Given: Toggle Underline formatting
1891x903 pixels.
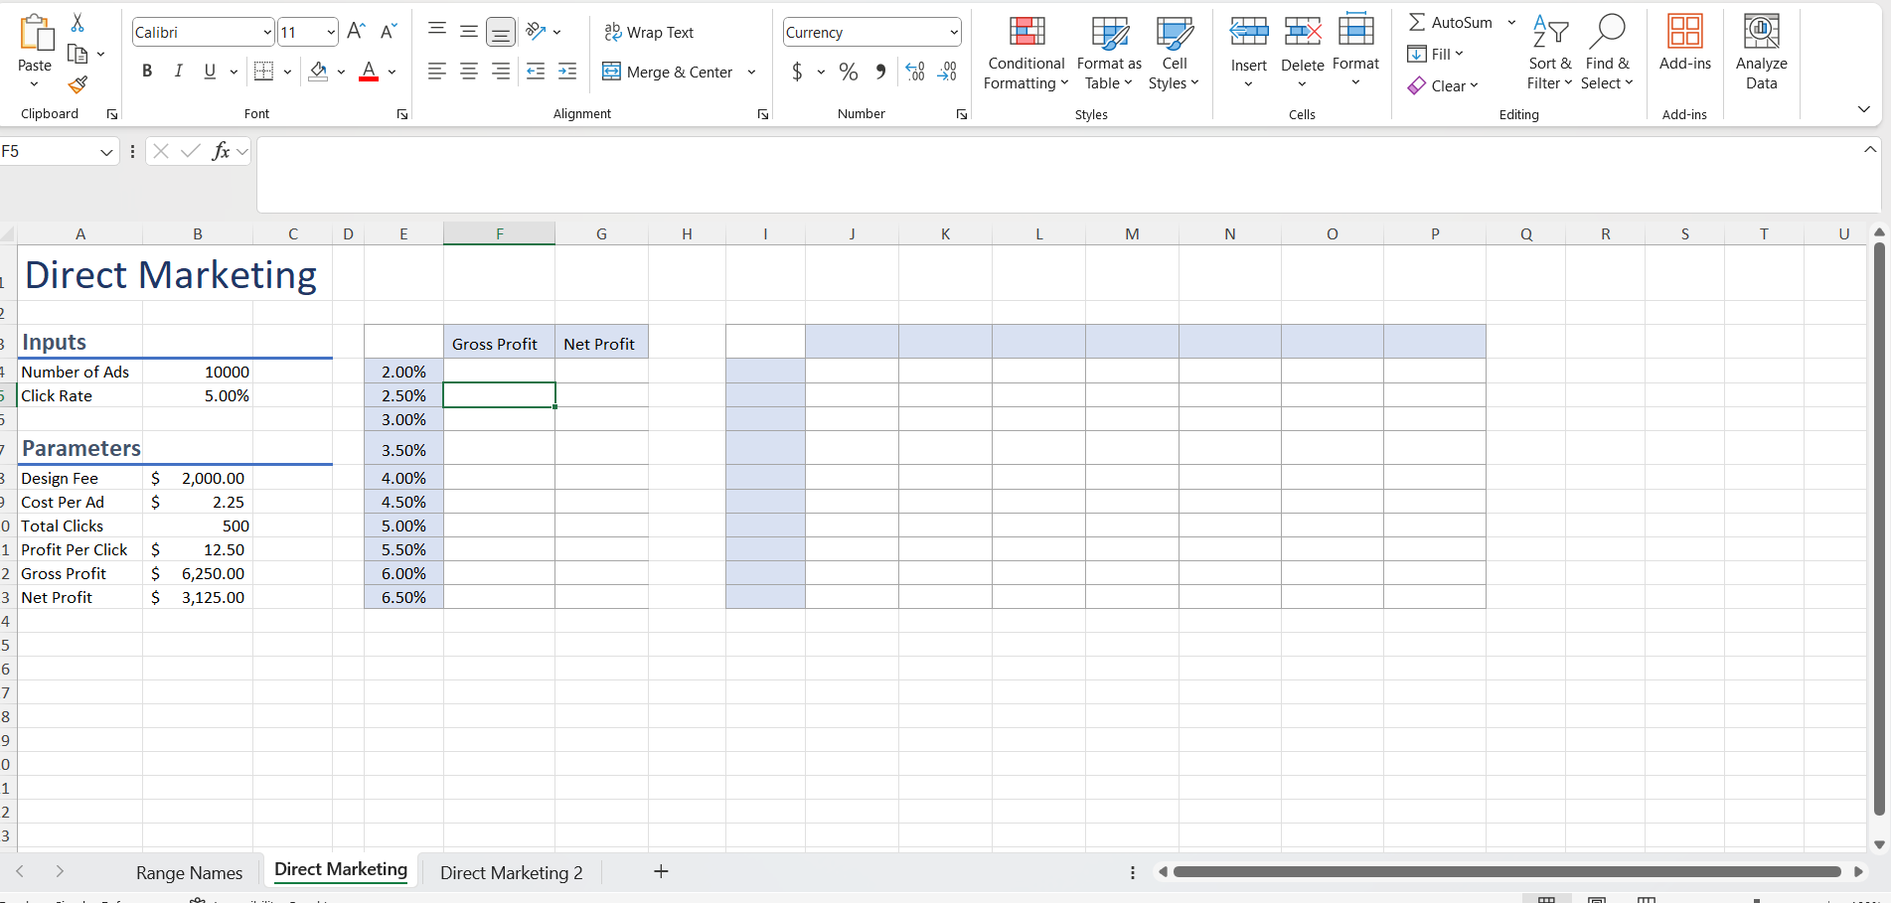Looking at the screenshot, I should click(x=210, y=72).
